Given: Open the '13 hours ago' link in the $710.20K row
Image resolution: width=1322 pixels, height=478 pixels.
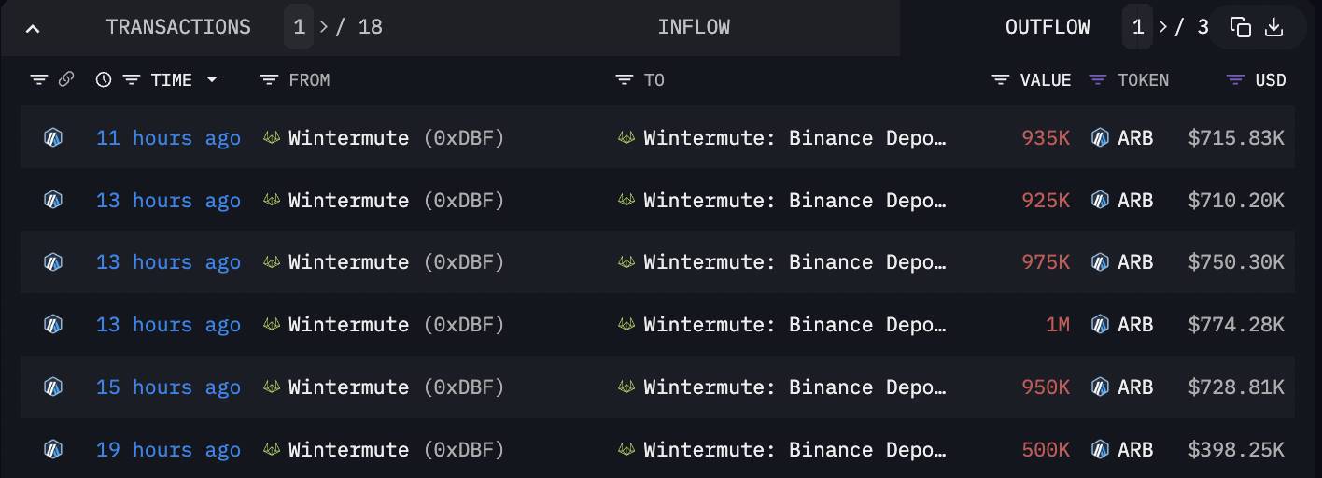Looking at the screenshot, I should click(x=168, y=201).
